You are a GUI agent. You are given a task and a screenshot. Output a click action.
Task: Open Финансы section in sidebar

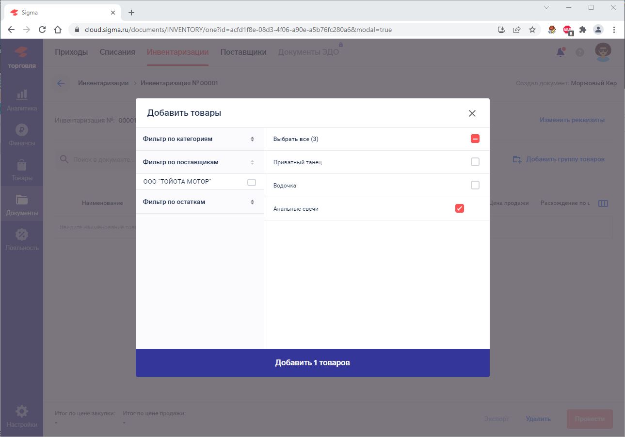click(x=22, y=135)
